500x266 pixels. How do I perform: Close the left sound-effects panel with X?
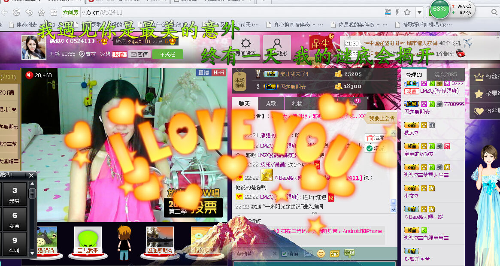tap(31, 175)
